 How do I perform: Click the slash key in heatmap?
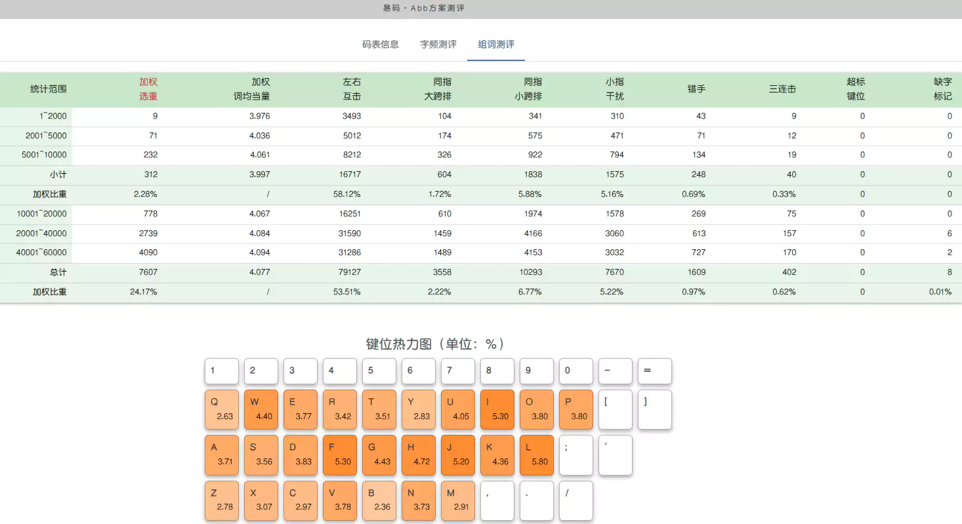576,501
